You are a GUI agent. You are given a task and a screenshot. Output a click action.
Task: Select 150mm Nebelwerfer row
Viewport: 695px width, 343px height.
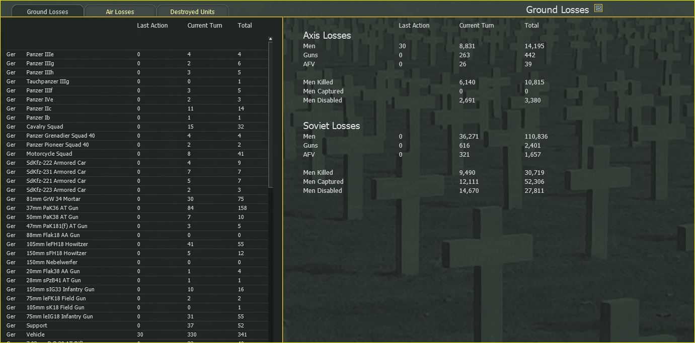coord(136,262)
